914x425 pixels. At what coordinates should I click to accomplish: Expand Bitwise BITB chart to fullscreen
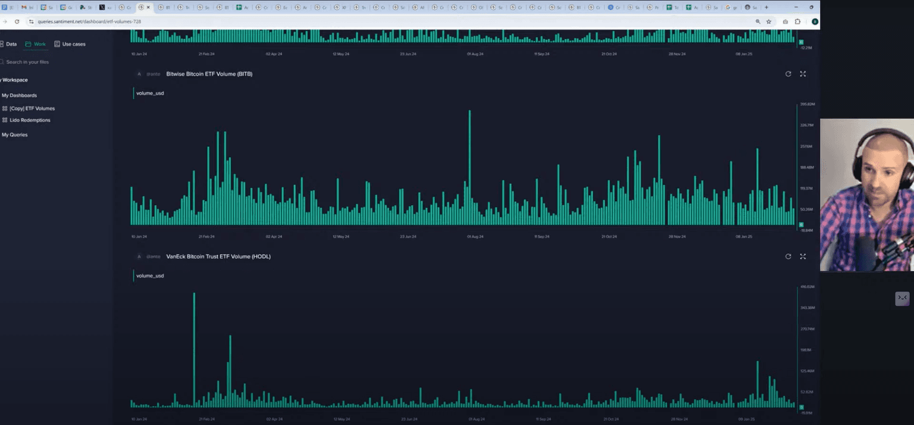tap(803, 74)
